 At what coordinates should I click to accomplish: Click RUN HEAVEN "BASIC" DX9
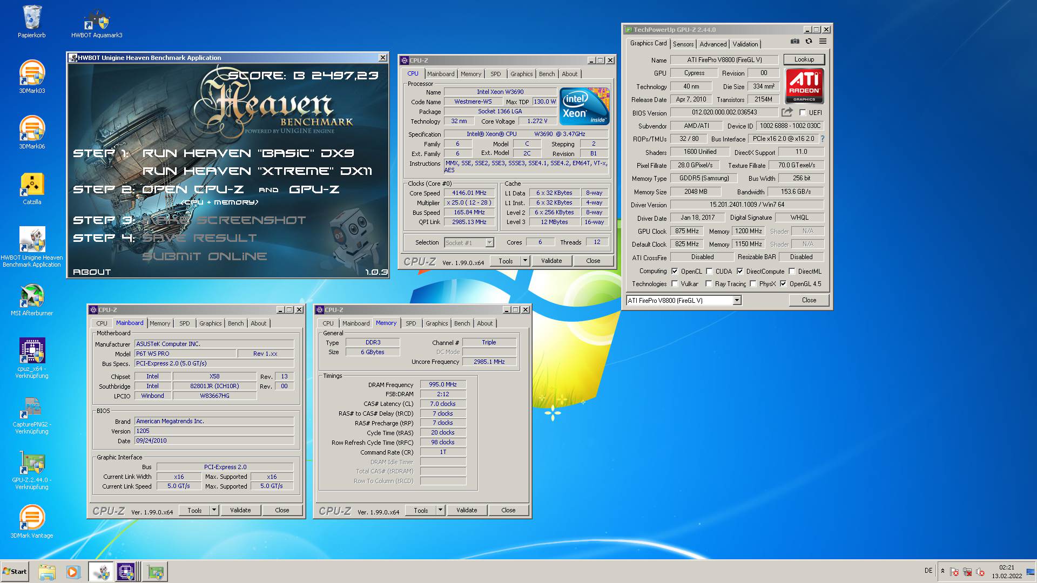[248, 153]
